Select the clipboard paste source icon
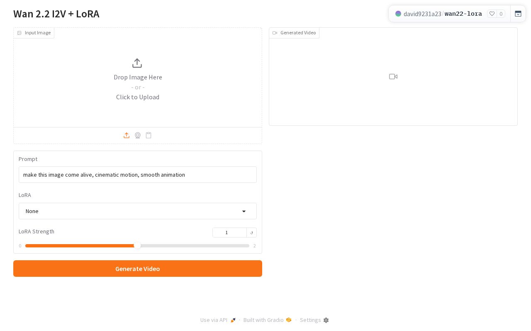The height and width of the screenshot is (331, 531). click(x=149, y=135)
